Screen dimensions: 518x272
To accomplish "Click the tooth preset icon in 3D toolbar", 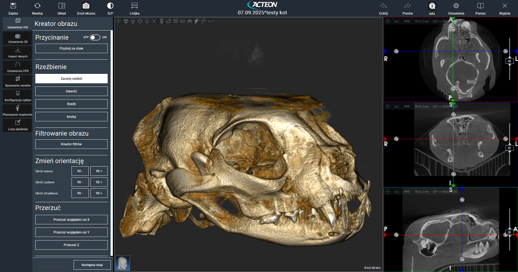I will [147, 21].
